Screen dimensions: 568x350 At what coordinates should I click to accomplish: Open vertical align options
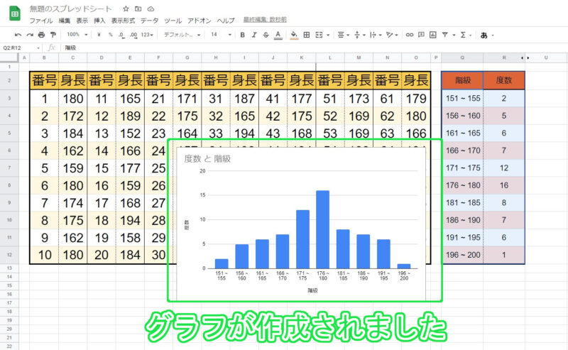pos(359,35)
